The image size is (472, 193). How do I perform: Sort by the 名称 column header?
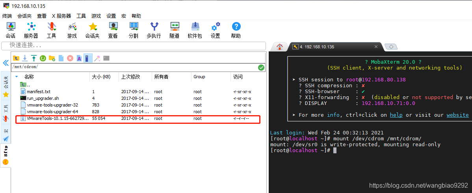click(29, 77)
